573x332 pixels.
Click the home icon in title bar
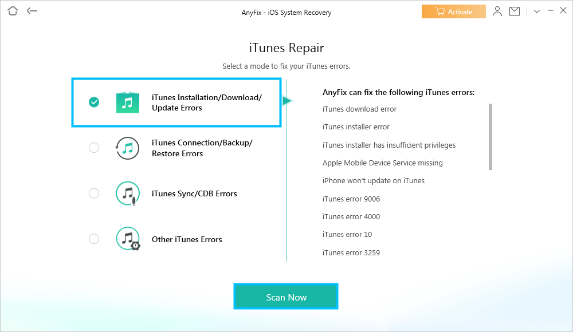click(x=13, y=11)
